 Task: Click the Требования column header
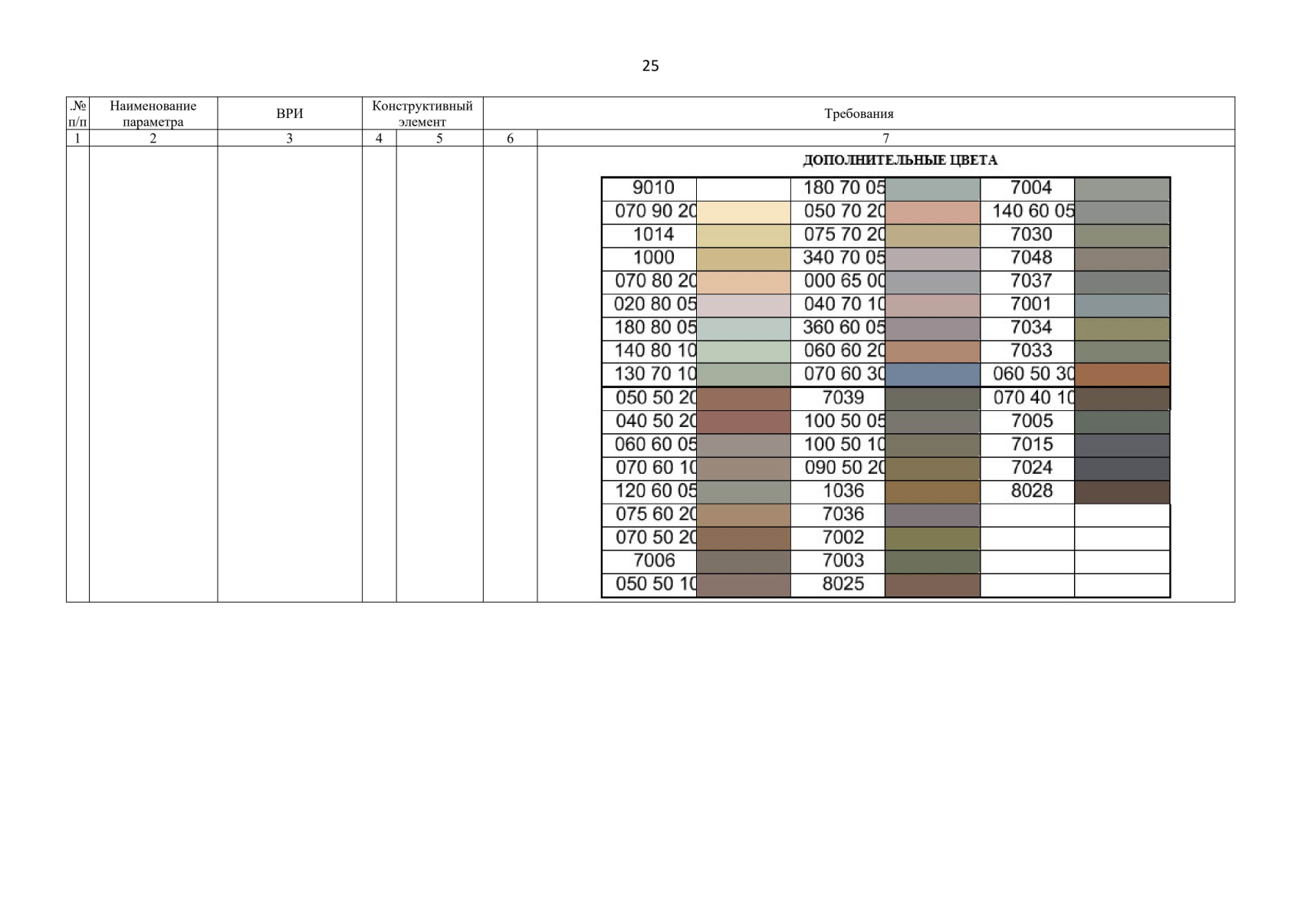pos(859,113)
